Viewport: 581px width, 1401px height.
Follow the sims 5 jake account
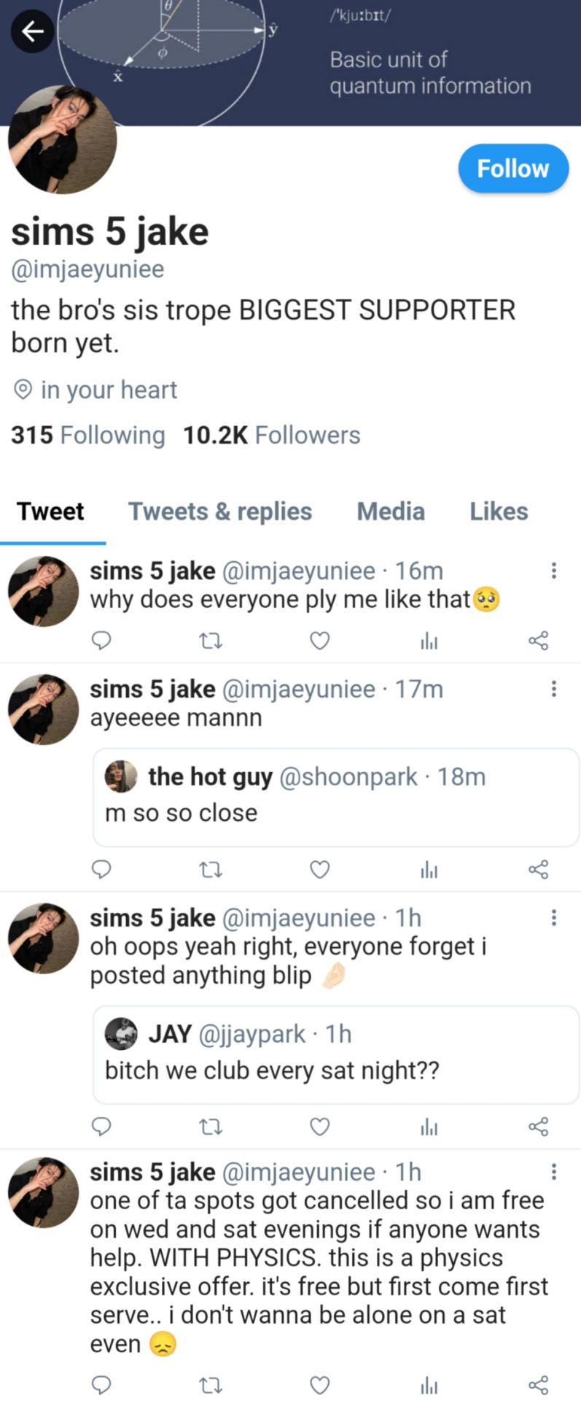[512, 169]
